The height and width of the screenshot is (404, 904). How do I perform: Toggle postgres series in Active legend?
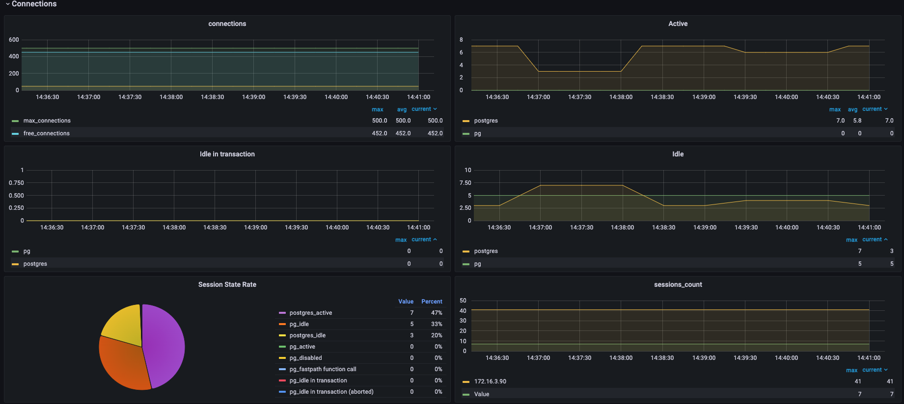click(486, 121)
